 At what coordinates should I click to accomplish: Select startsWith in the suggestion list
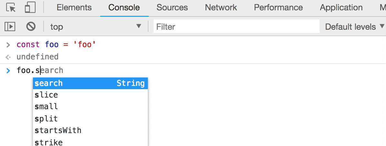pos(58,130)
